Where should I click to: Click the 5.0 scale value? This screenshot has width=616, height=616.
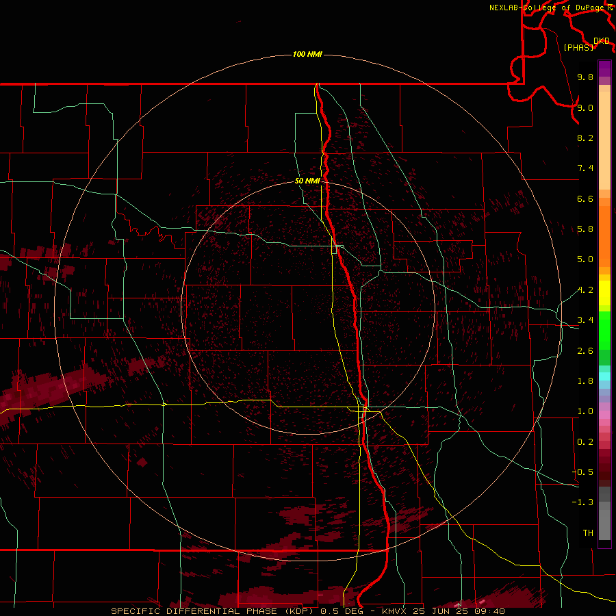pyautogui.click(x=585, y=259)
